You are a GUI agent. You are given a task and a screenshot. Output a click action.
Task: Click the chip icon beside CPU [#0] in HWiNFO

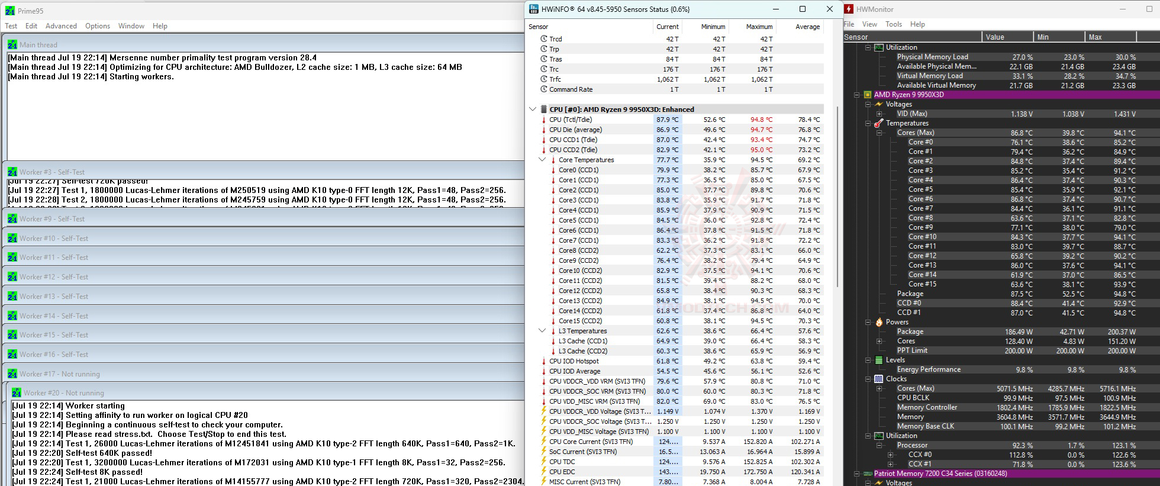click(x=543, y=109)
